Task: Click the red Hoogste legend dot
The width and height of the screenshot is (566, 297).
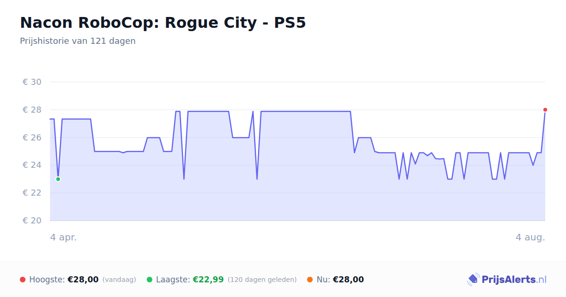Action: [23, 280]
